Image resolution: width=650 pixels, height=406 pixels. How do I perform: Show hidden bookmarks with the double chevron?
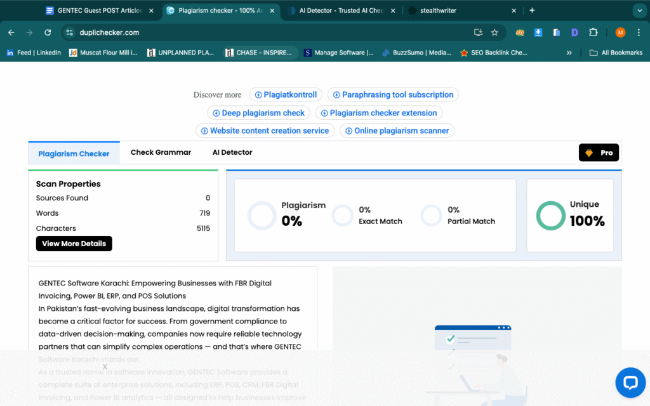(569, 53)
